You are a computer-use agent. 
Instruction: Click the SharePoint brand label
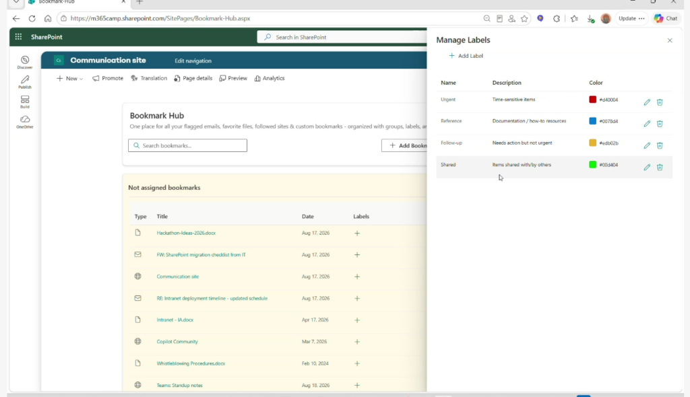click(46, 37)
